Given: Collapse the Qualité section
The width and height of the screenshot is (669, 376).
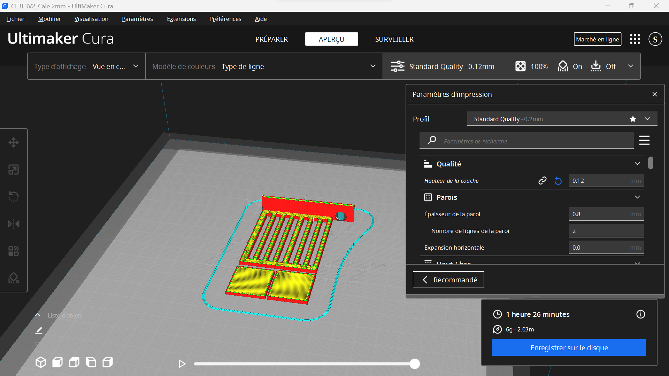Looking at the screenshot, I should [x=637, y=164].
